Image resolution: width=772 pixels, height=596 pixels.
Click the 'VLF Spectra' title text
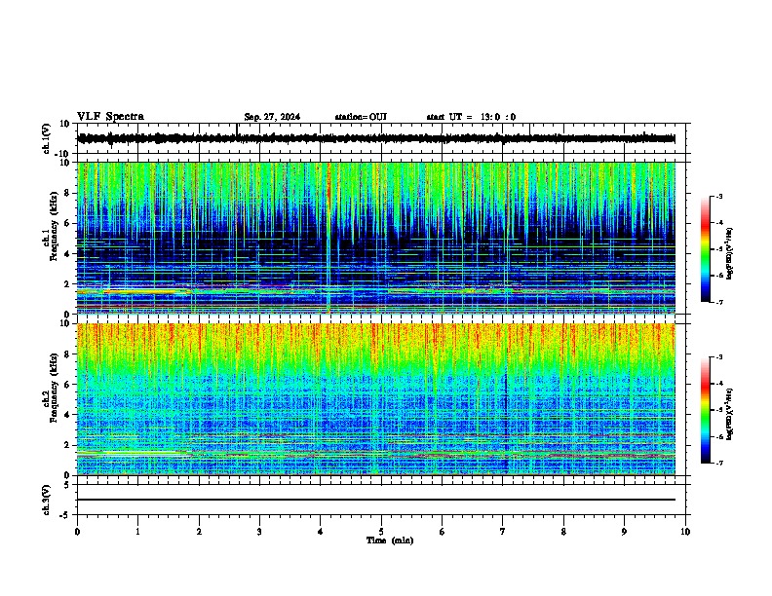point(110,117)
